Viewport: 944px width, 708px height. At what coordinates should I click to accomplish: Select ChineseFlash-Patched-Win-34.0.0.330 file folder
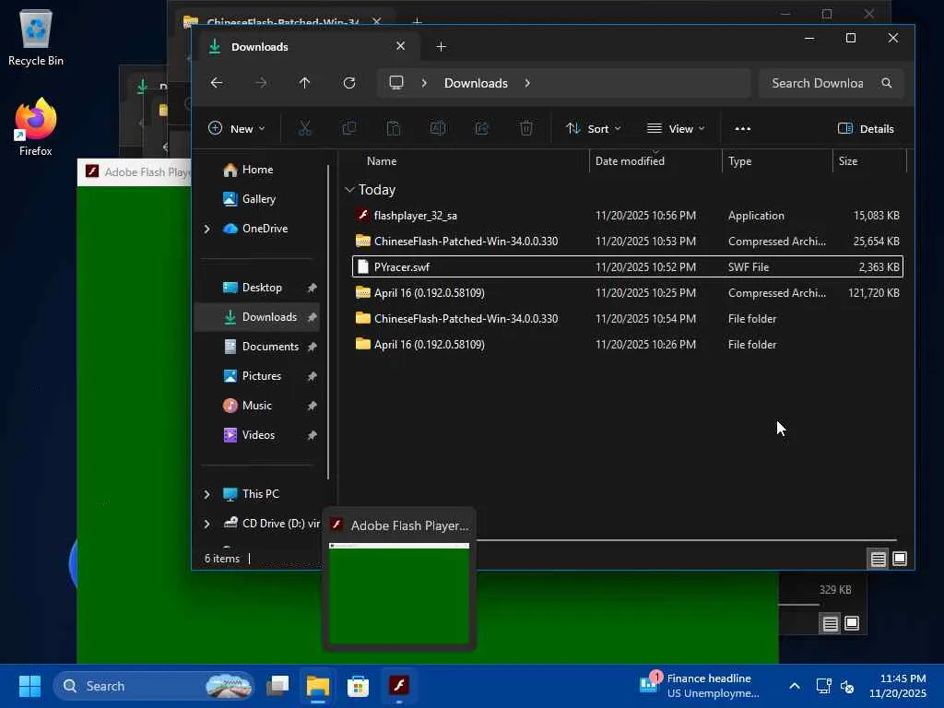(627, 319)
